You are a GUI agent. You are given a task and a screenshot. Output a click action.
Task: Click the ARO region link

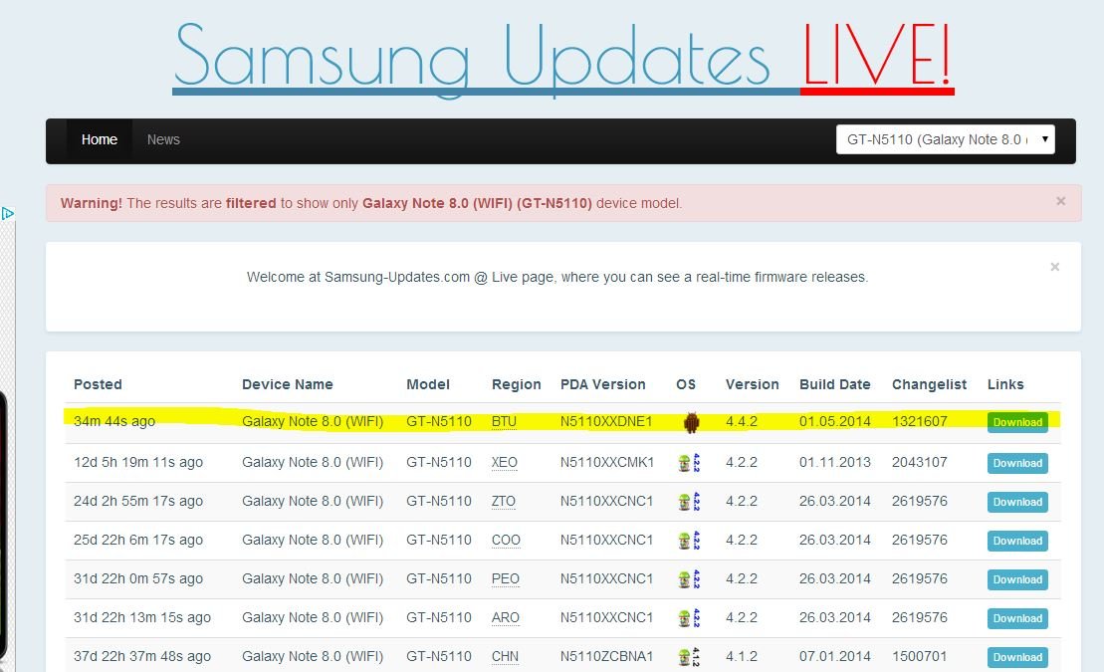coord(505,617)
